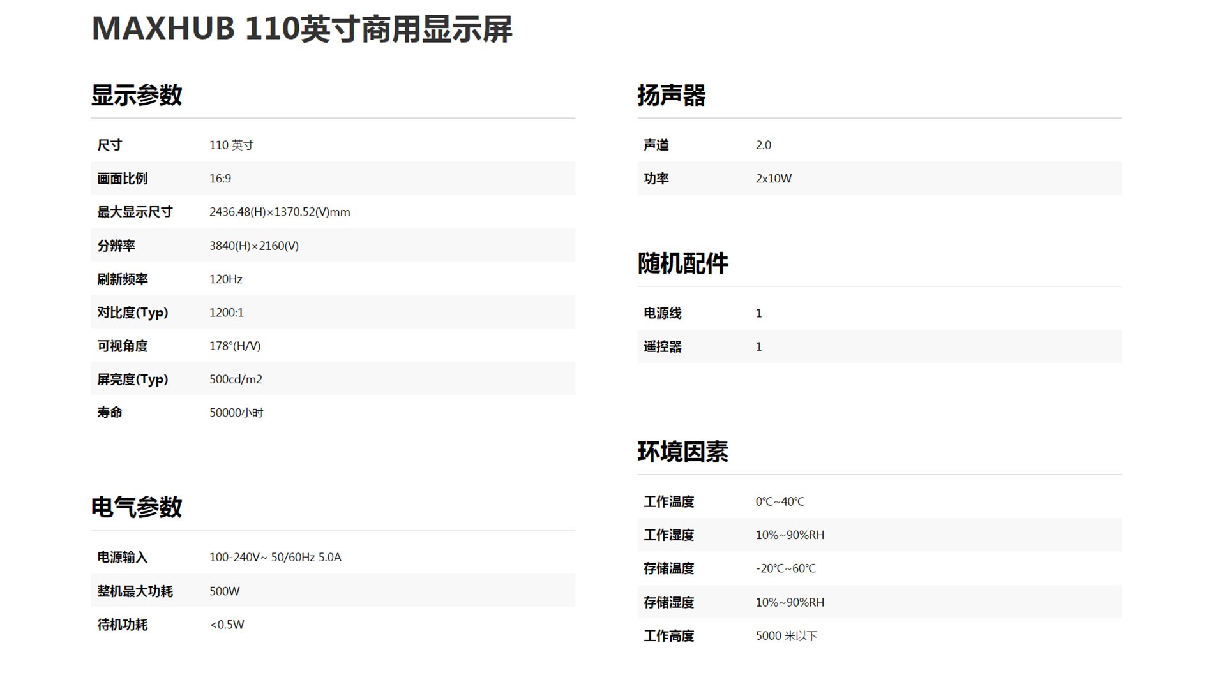The image size is (1213, 680).
Task: Select the 178°(H/V) value
Action: point(235,346)
